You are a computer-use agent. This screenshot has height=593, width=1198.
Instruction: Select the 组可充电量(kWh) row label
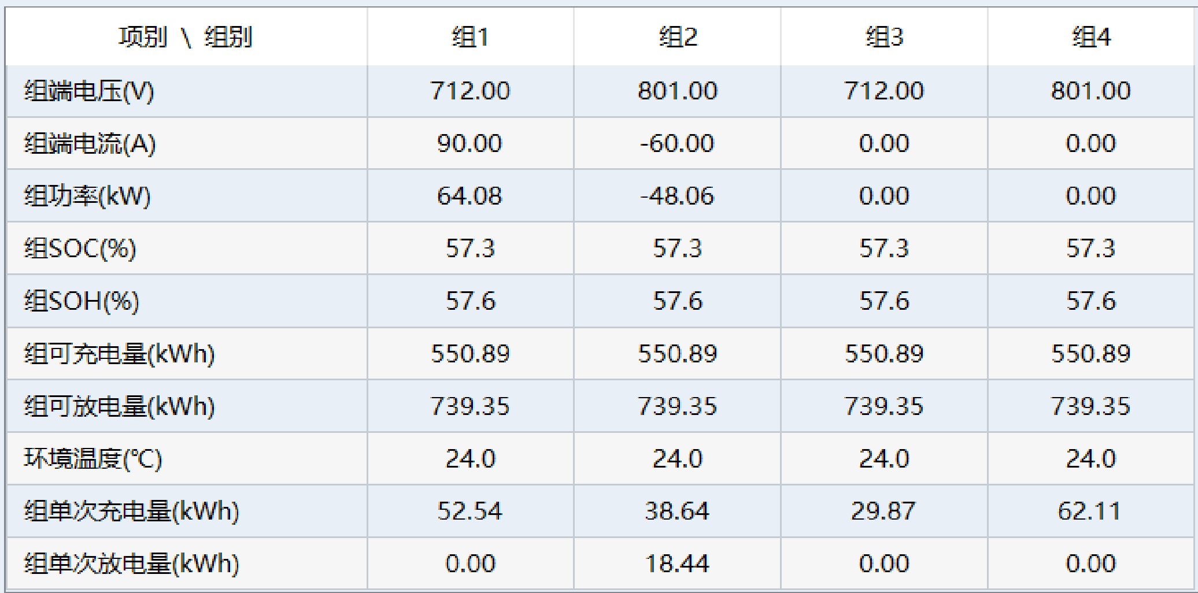click(x=119, y=354)
